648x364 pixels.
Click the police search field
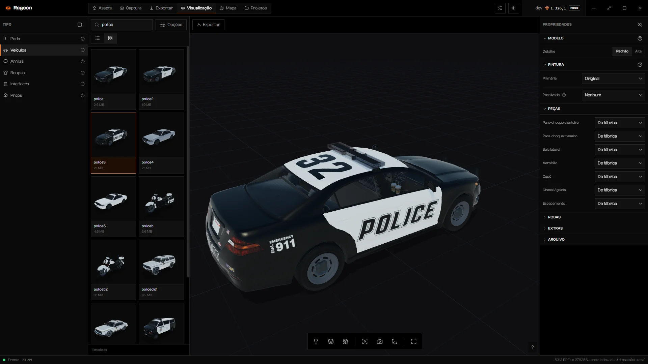point(122,25)
